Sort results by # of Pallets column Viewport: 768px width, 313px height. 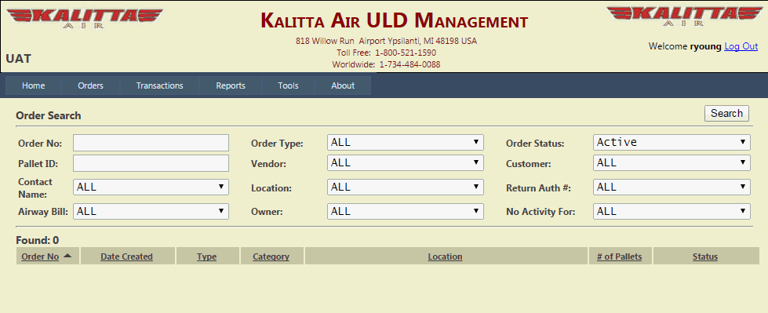[619, 257]
